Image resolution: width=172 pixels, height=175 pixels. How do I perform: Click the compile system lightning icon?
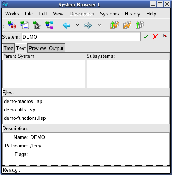(127, 25)
